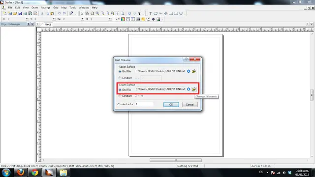Open Firefox from the taskbar

20,173
